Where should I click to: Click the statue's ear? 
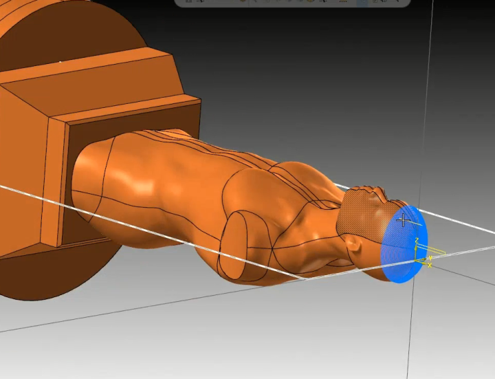353,243
